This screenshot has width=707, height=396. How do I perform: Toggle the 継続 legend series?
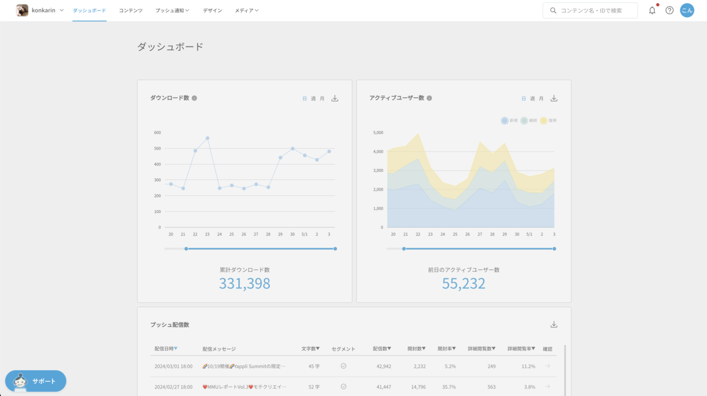coord(528,121)
